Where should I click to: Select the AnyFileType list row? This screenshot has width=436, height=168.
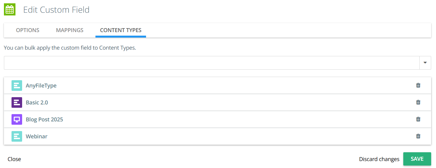pos(212,86)
